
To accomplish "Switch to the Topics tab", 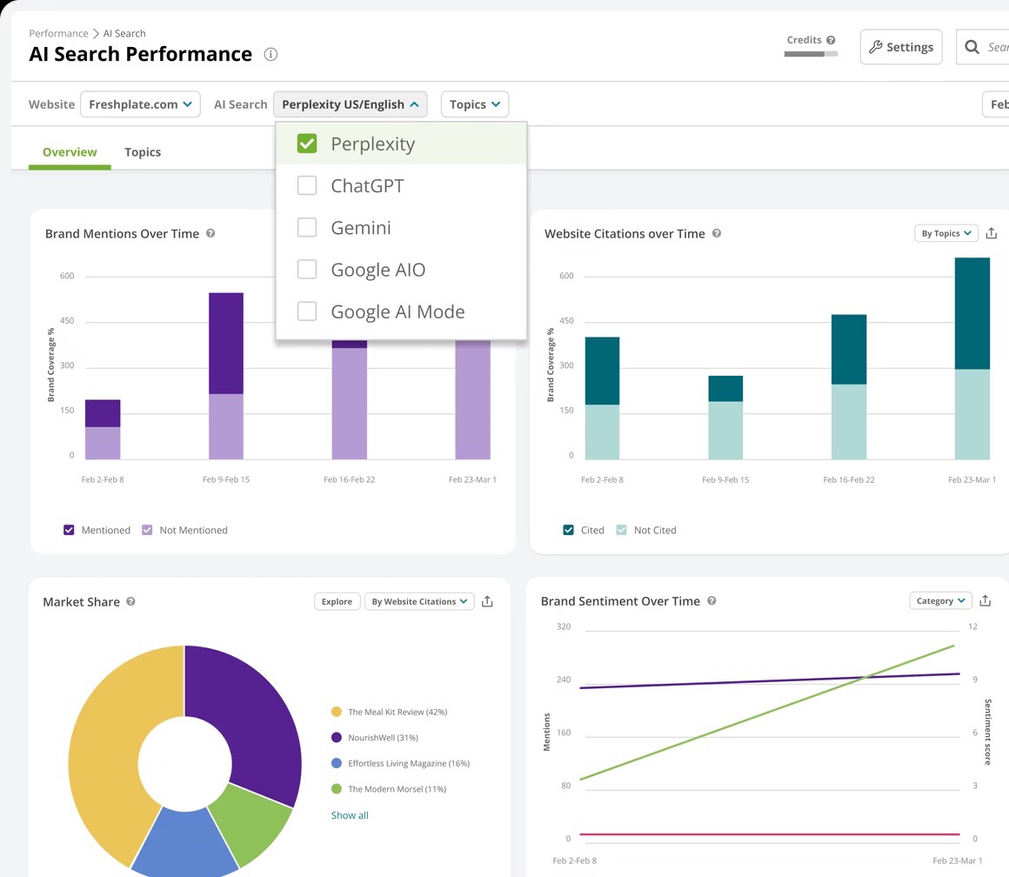I will pyautogui.click(x=143, y=151).
